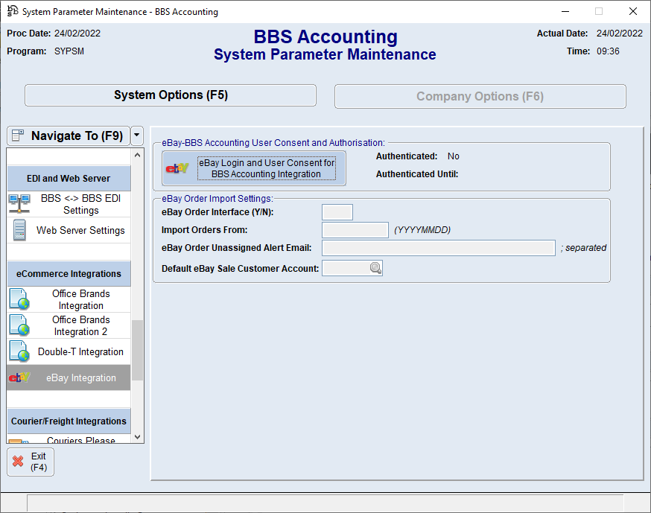Click the Navigate To (F9) button
The width and height of the screenshot is (651, 513).
point(68,136)
